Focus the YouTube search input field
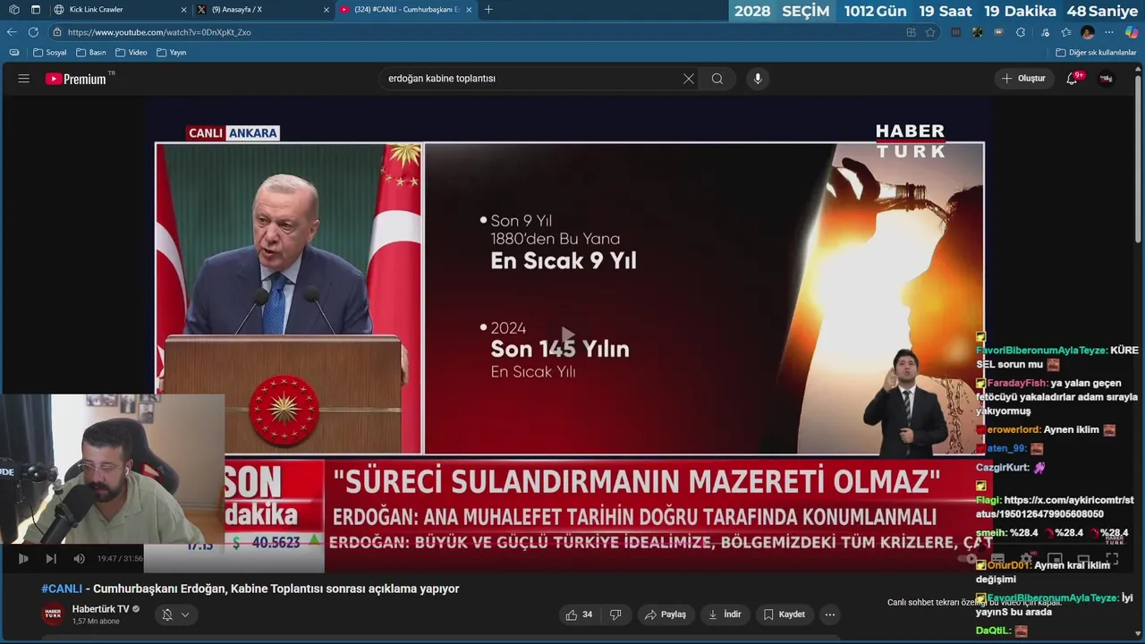 pyautogui.click(x=532, y=79)
